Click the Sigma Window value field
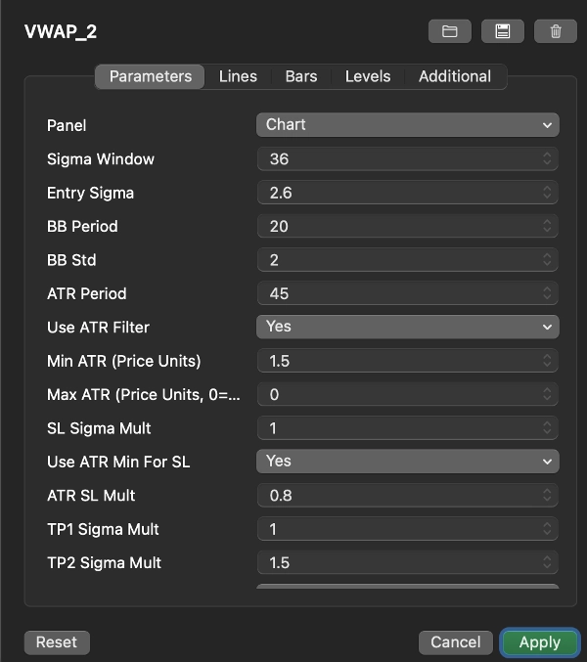 point(408,158)
